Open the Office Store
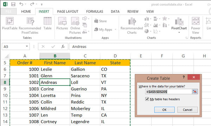211x126 pixels. [x=100, y=21]
